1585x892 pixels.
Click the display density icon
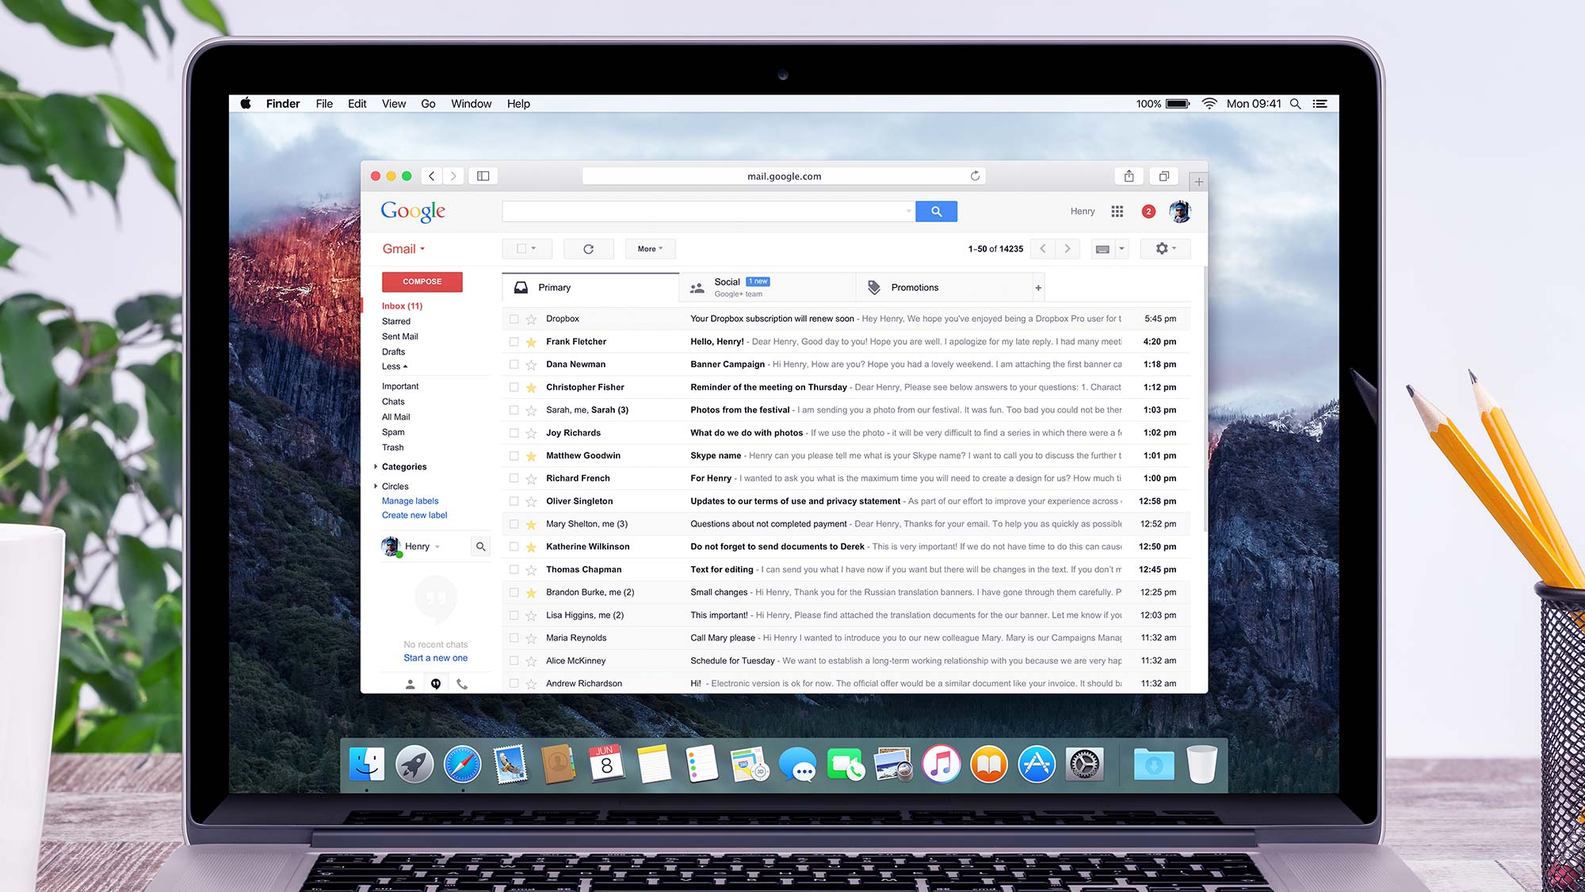[1102, 248]
